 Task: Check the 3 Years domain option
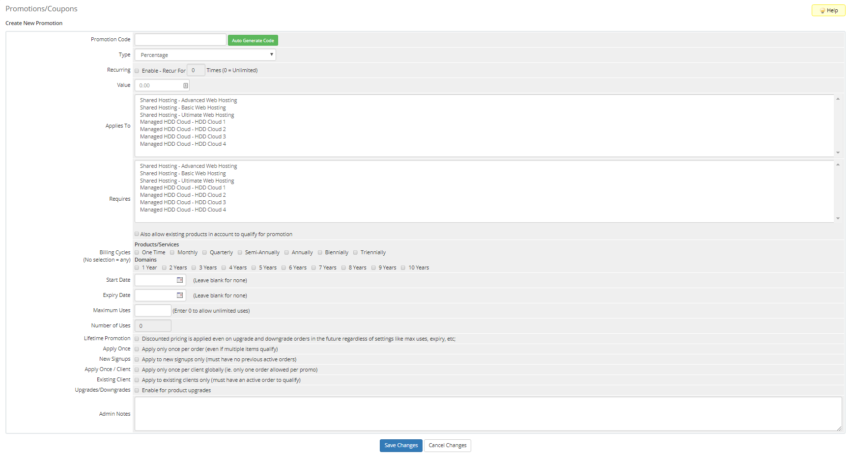pyautogui.click(x=194, y=268)
